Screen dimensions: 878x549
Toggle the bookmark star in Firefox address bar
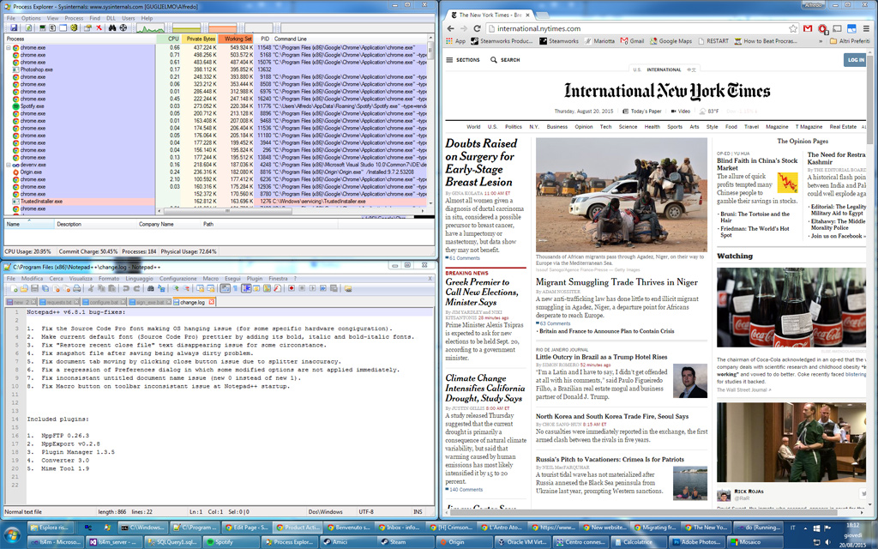[x=793, y=27]
